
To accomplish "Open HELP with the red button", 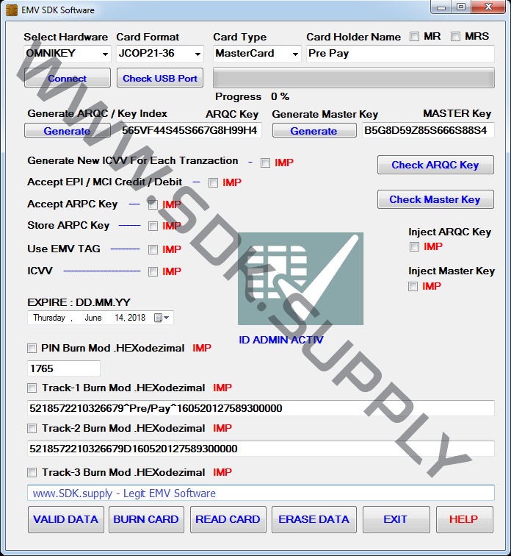I will (x=464, y=519).
